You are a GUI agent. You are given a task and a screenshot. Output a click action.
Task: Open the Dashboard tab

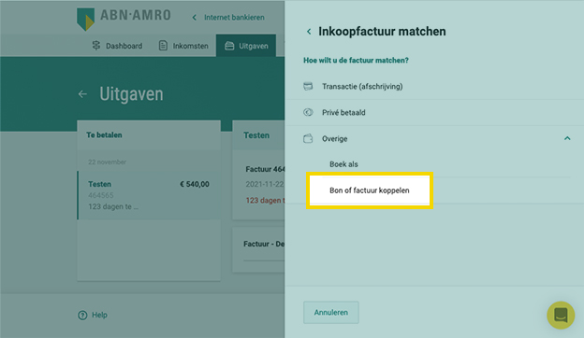117,46
